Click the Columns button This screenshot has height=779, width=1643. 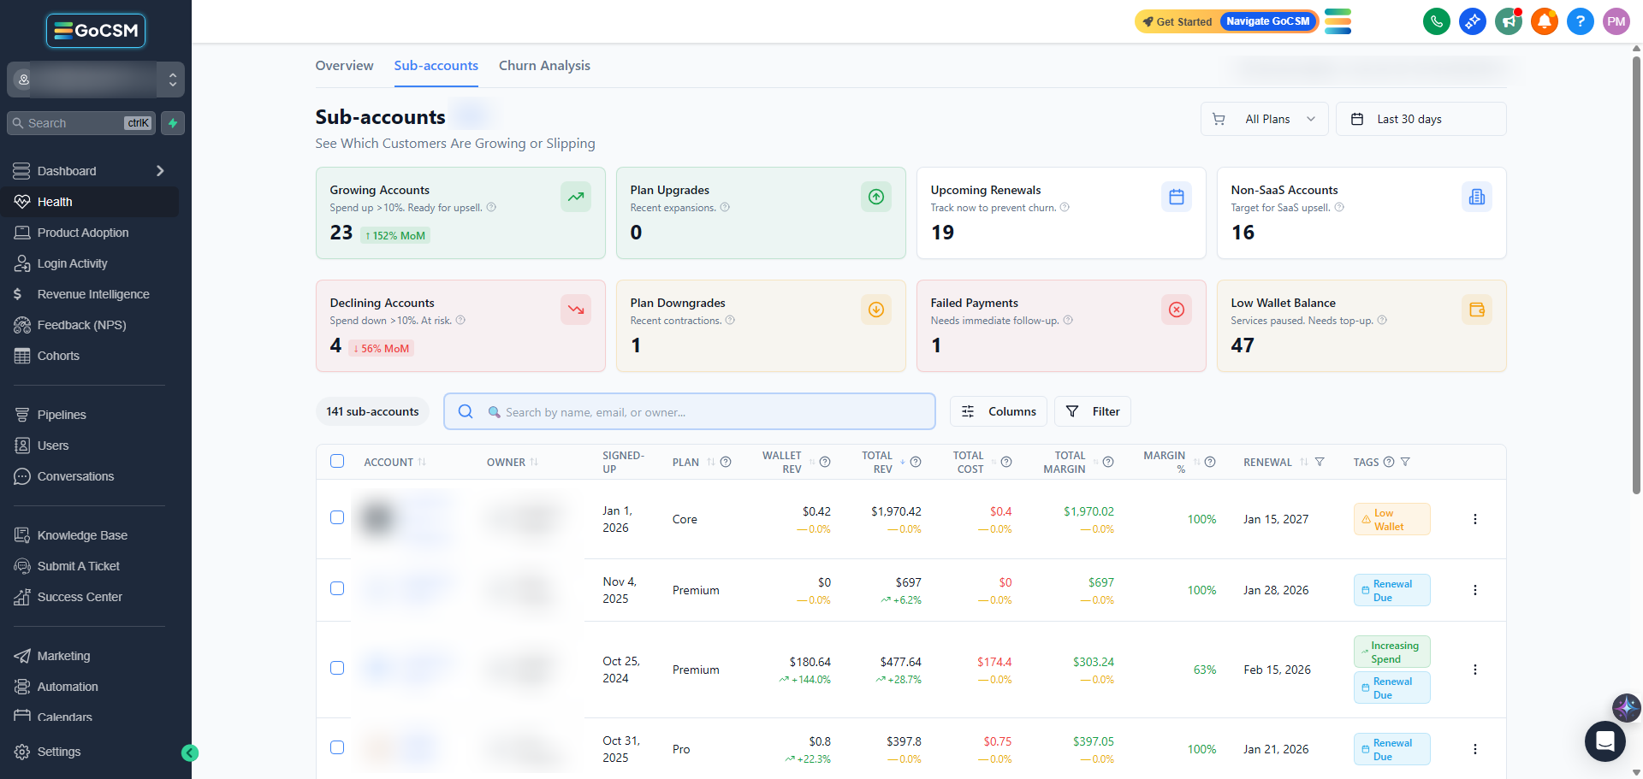(x=999, y=411)
